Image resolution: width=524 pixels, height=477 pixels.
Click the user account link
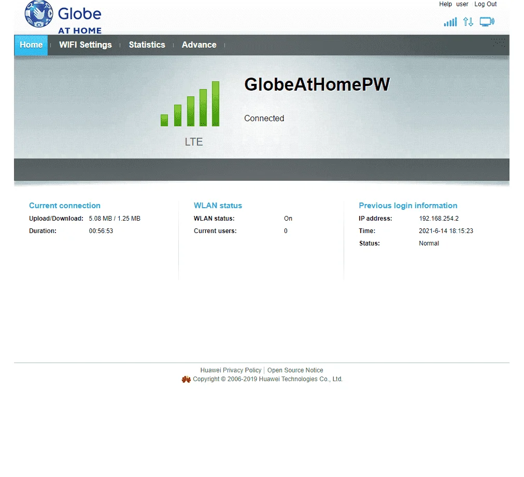click(x=462, y=4)
